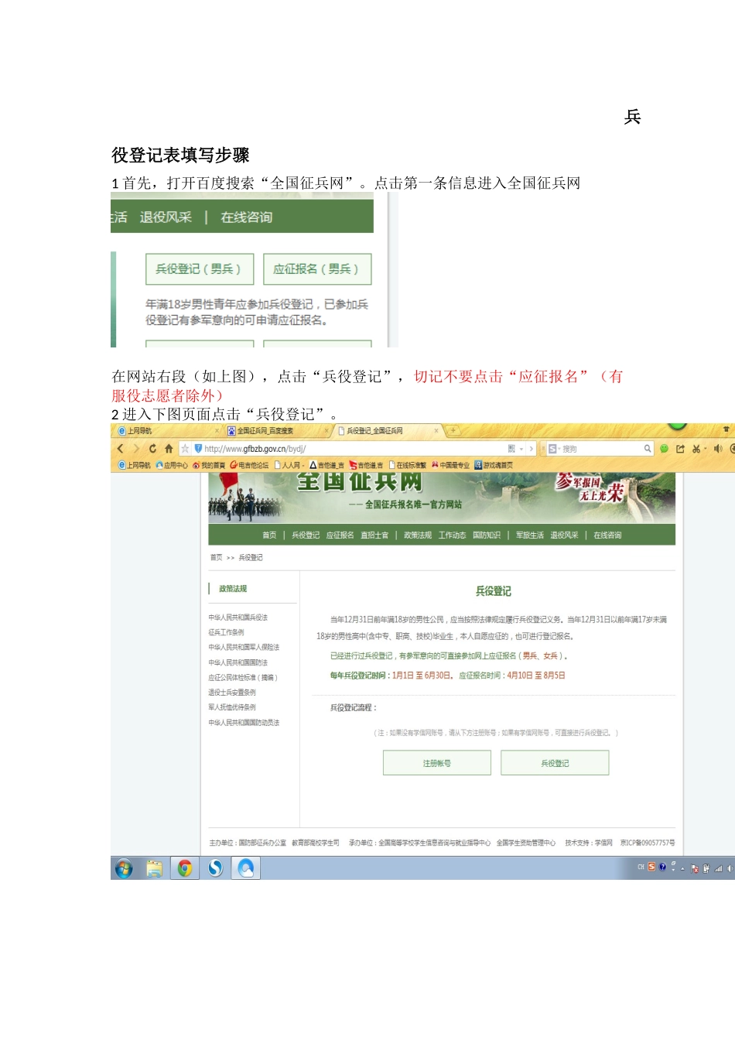Click 退役风采 in lower nav bar
Screen dimensions: 735x1040
pos(564,535)
